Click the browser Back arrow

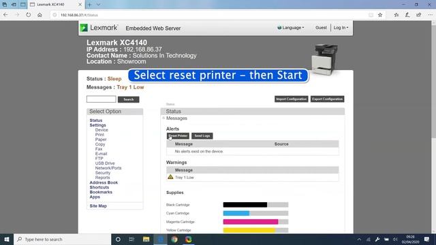tap(5, 15)
